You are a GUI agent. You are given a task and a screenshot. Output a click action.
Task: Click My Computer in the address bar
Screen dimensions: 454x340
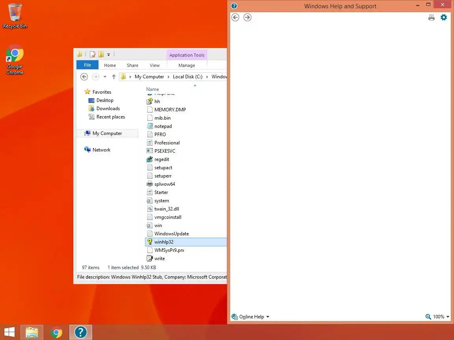click(149, 77)
